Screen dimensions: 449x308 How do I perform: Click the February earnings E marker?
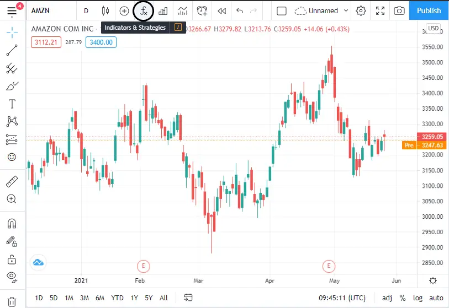pyautogui.click(x=144, y=266)
